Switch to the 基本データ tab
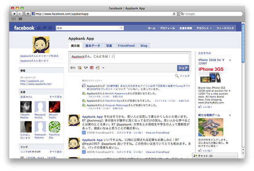The width and height of the screenshot is (254, 171). point(92,46)
